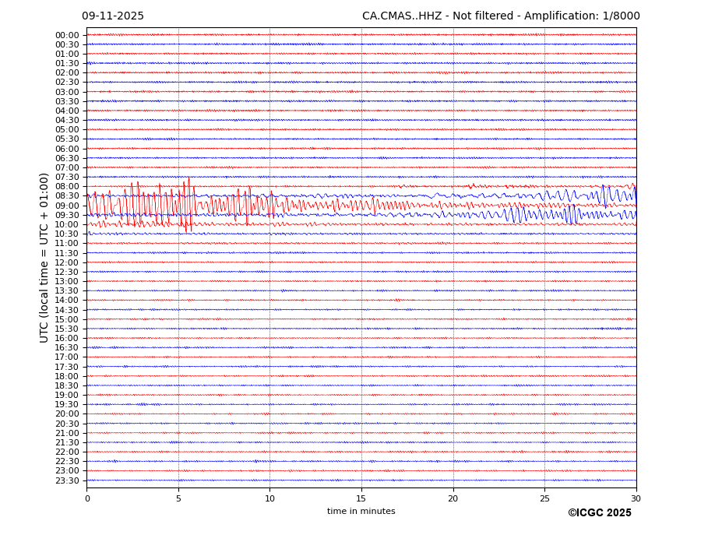Click the 30 minute x-axis tick
722x542 pixels.
(x=636, y=498)
